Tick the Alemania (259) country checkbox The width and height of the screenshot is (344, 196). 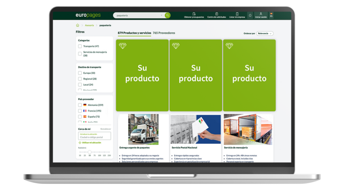pos(80,105)
